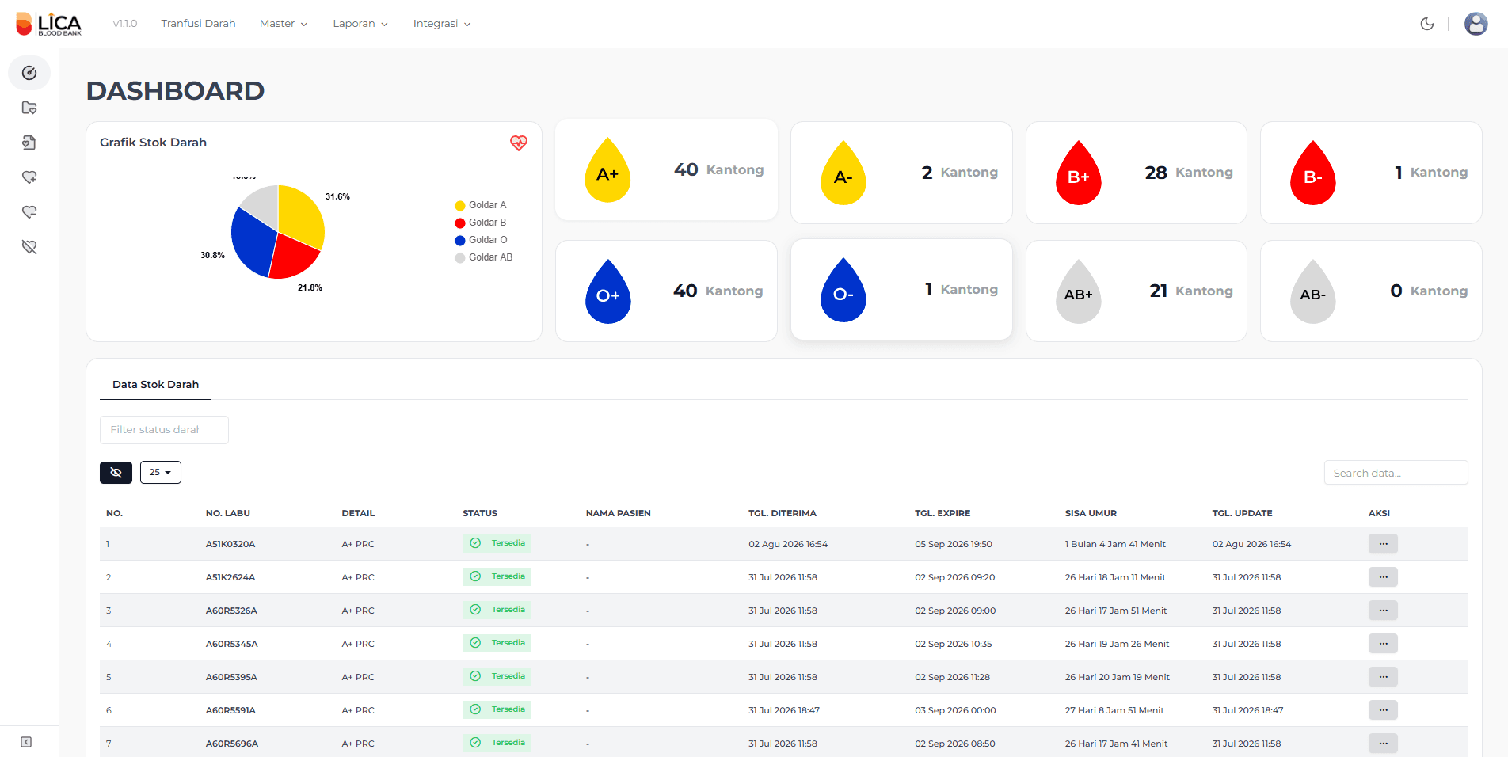This screenshot has width=1508, height=757.
Task: Click the heart-minus icon in the sidebar
Action: pyautogui.click(x=29, y=212)
